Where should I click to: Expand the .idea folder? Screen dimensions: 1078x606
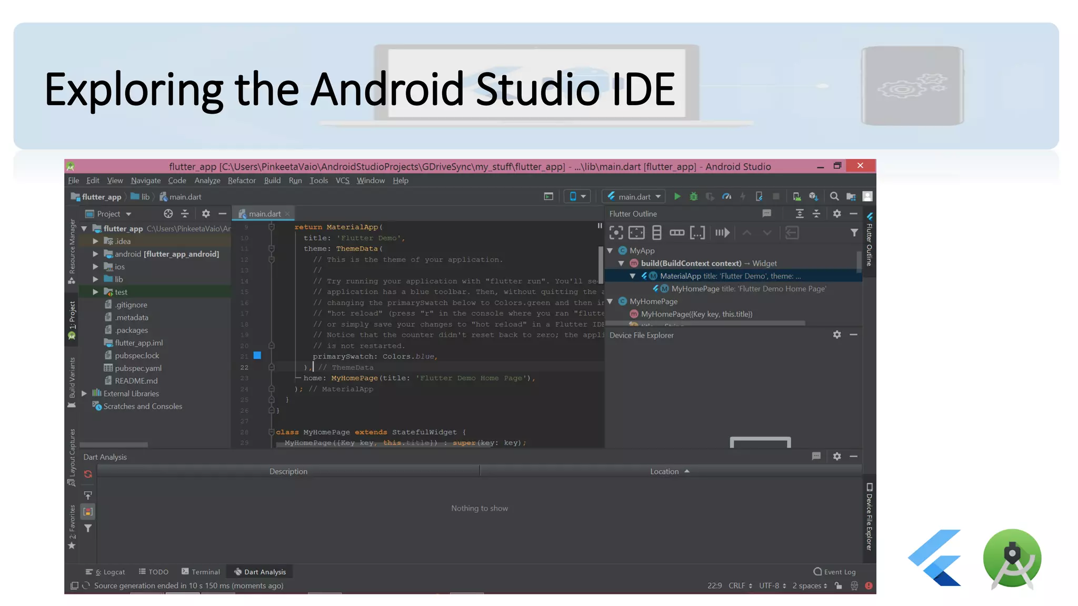pos(96,241)
